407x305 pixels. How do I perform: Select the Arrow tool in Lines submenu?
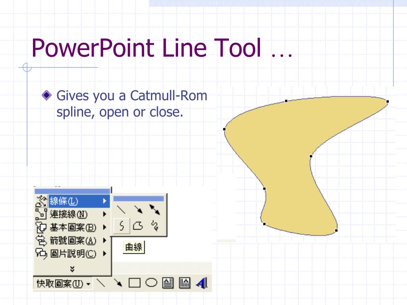tap(138, 210)
